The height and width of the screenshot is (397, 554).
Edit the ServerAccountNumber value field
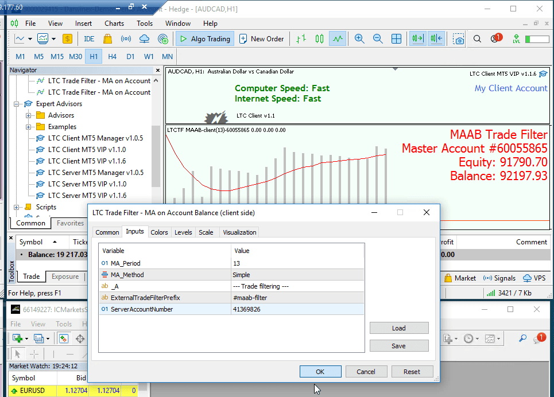coord(297,309)
